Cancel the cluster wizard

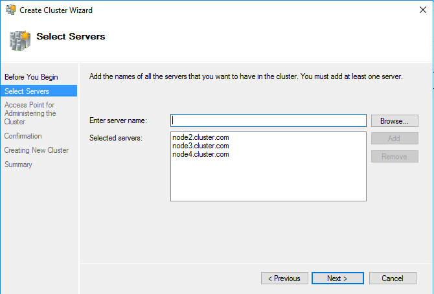(x=393, y=278)
